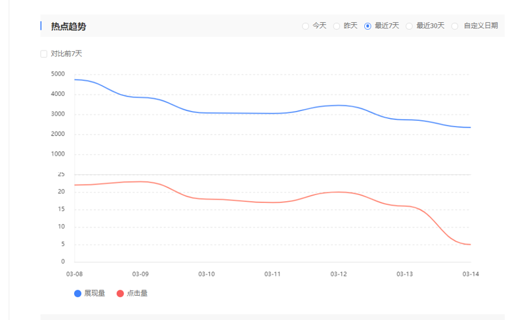Click the 03-14 x-axis date label
525x320 pixels.
pyautogui.click(x=471, y=274)
